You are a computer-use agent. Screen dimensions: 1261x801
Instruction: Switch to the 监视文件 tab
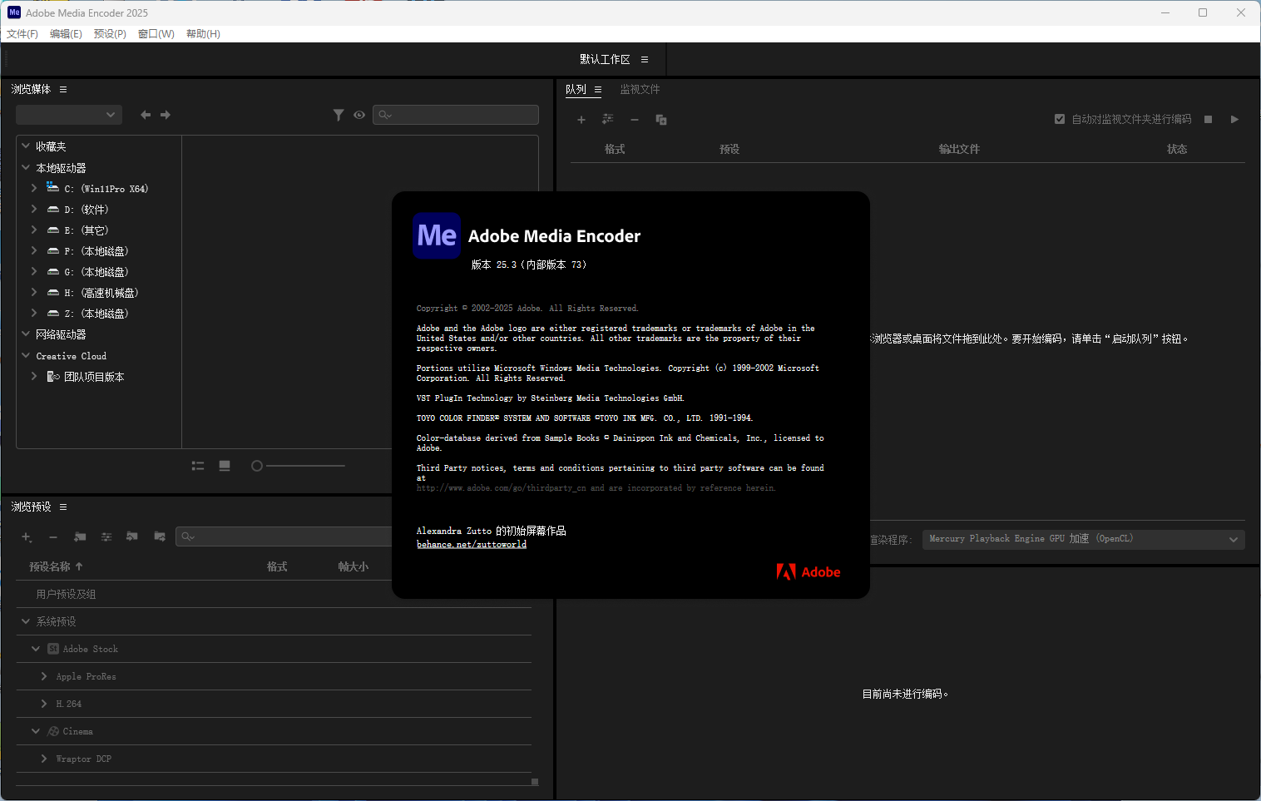pyautogui.click(x=640, y=89)
